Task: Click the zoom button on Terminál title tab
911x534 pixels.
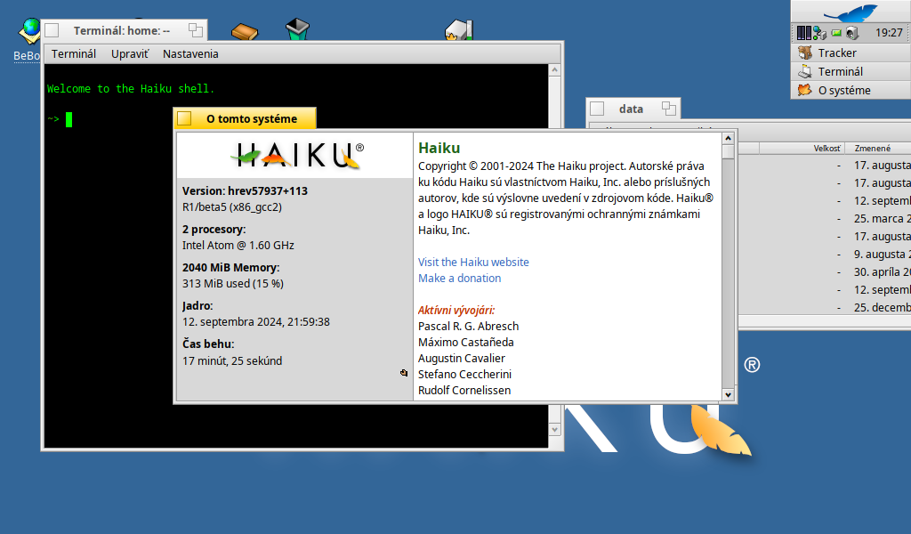Action: pos(196,30)
